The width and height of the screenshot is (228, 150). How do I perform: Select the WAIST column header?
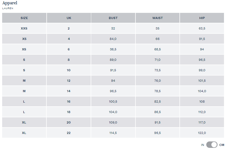(157, 18)
